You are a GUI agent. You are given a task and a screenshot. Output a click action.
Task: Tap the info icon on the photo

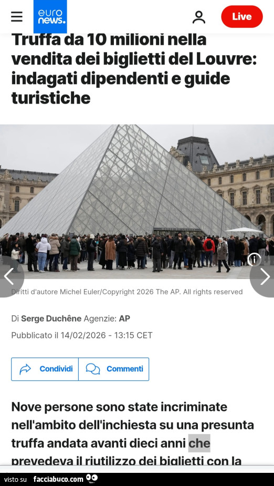[x=254, y=259]
